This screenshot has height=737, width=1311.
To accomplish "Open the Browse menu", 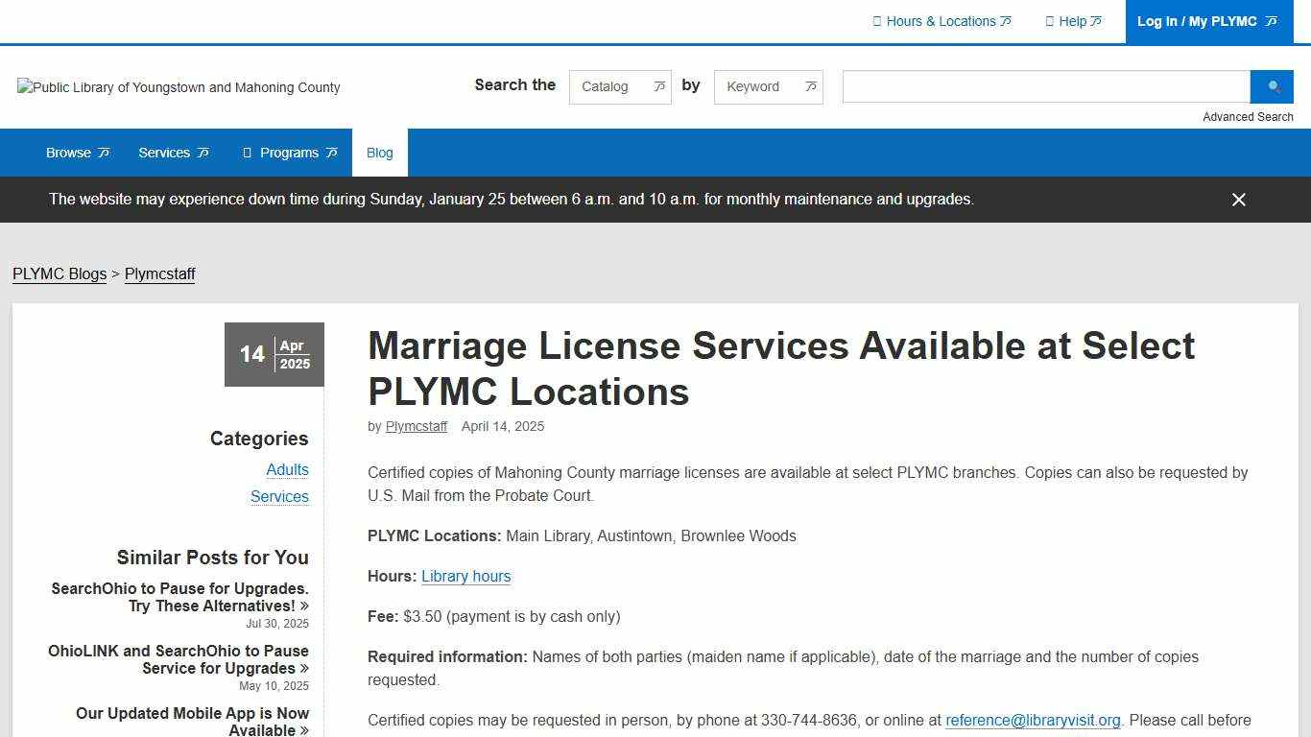I will [76, 153].
